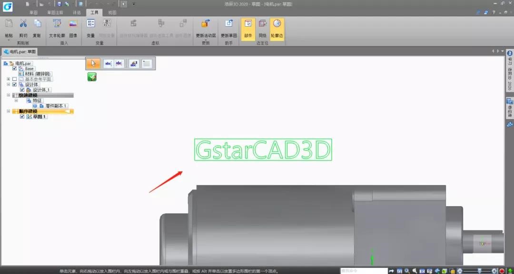Select the 电机.par root tree item

[x=23, y=64]
